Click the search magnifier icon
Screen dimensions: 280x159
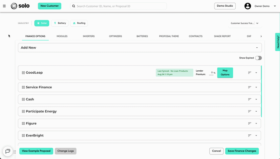pyautogui.click(x=74, y=6)
